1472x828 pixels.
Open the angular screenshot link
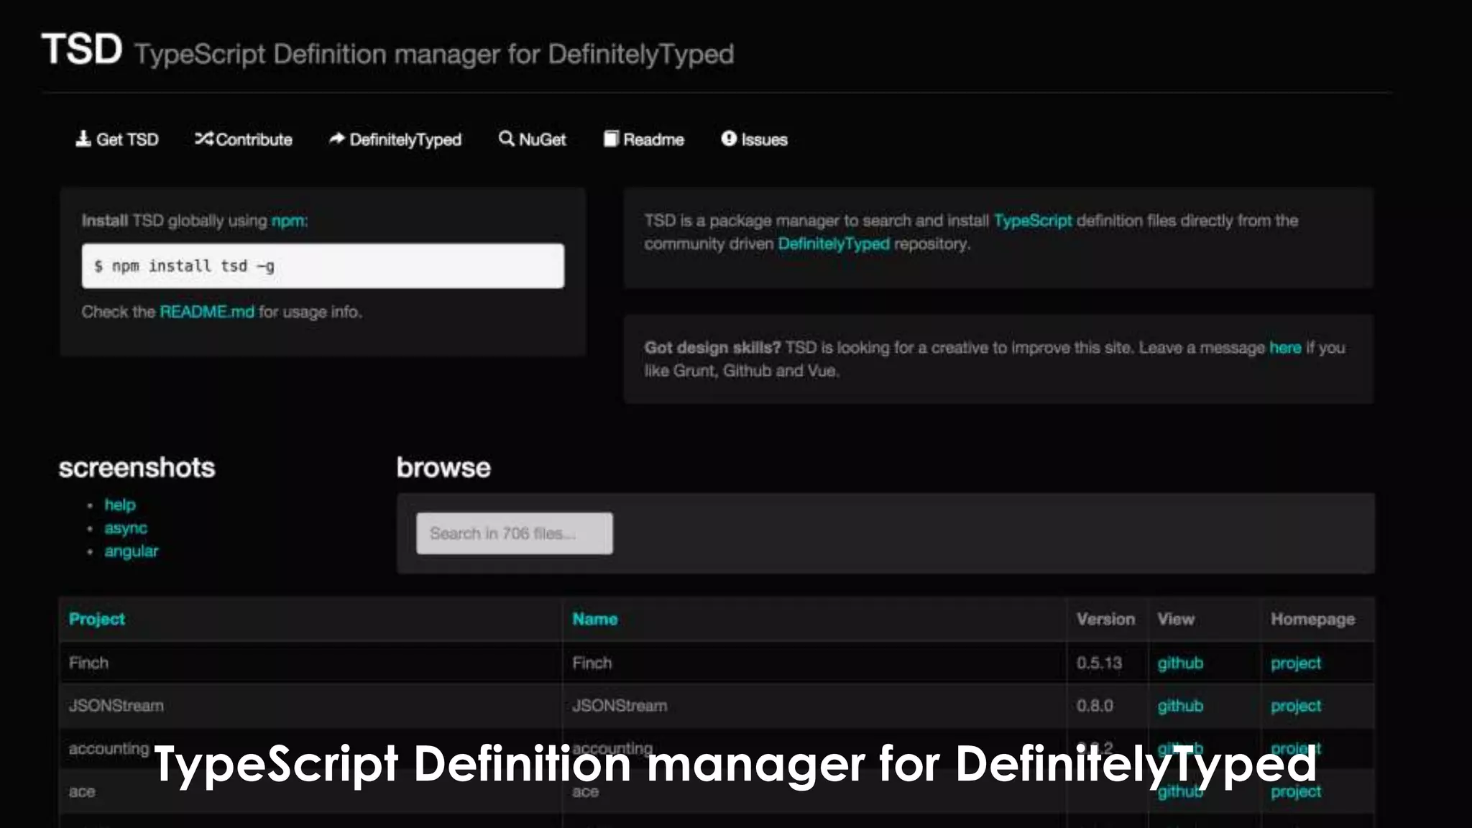tap(131, 551)
